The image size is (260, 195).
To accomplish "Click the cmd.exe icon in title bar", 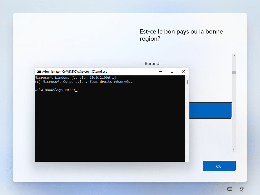I will [39, 72].
